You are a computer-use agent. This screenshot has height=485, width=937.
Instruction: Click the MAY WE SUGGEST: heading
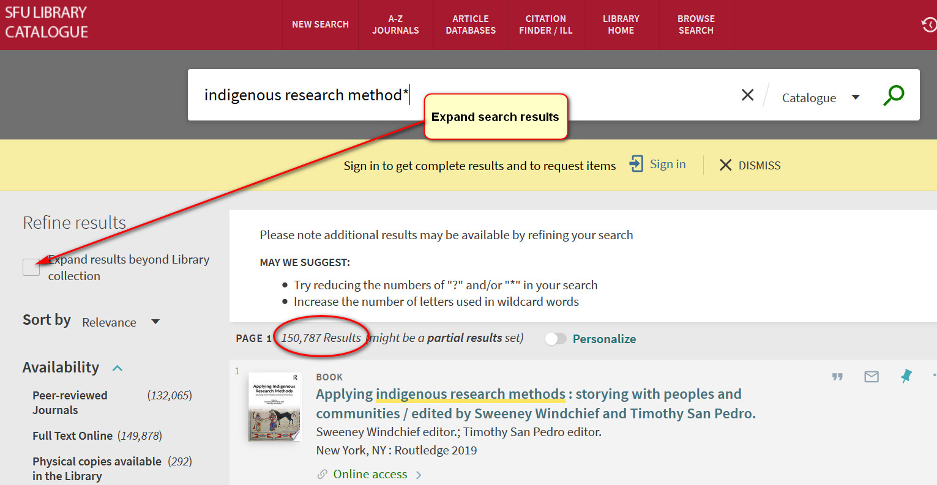tap(305, 262)
